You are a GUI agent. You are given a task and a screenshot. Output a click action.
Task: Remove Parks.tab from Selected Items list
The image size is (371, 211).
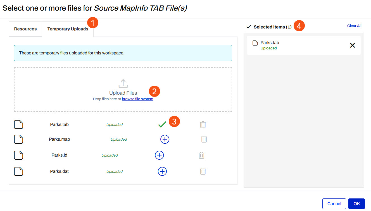click(352, 45)
